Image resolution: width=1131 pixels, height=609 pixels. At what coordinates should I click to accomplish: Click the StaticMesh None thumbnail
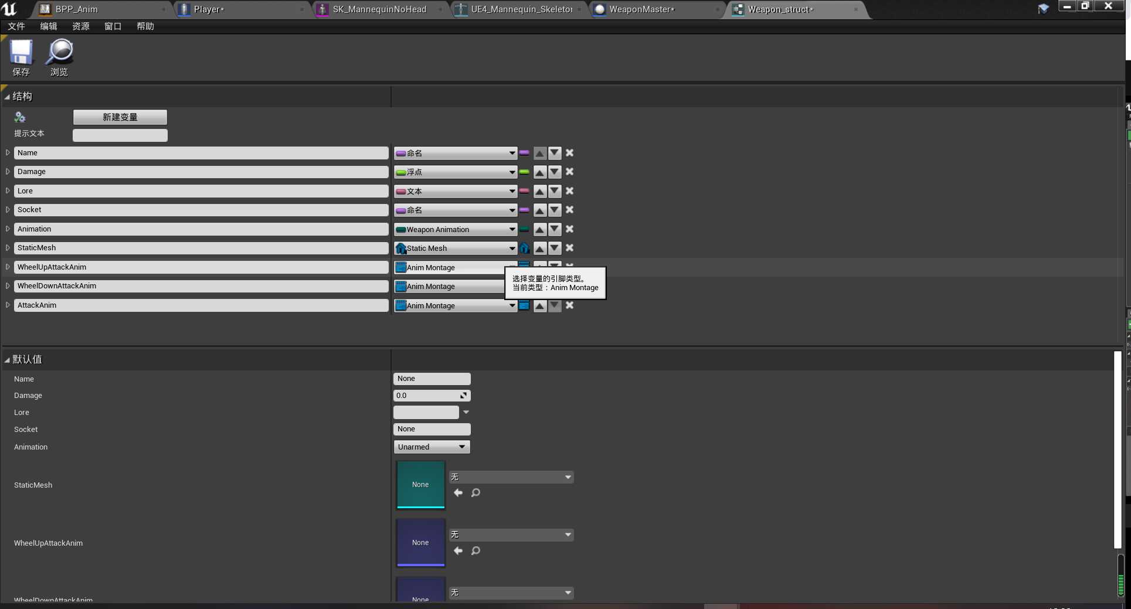click(x=420, y=485)
